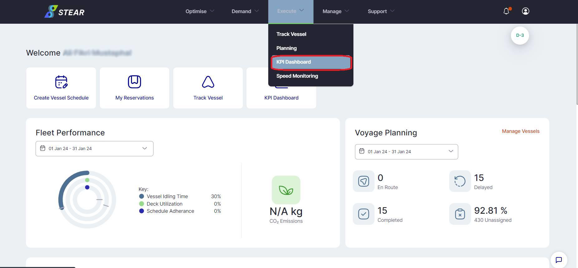Open KPI Dashboard shortcut card
The height and width of the screenshot is (268, 578).
click(281, 98)
